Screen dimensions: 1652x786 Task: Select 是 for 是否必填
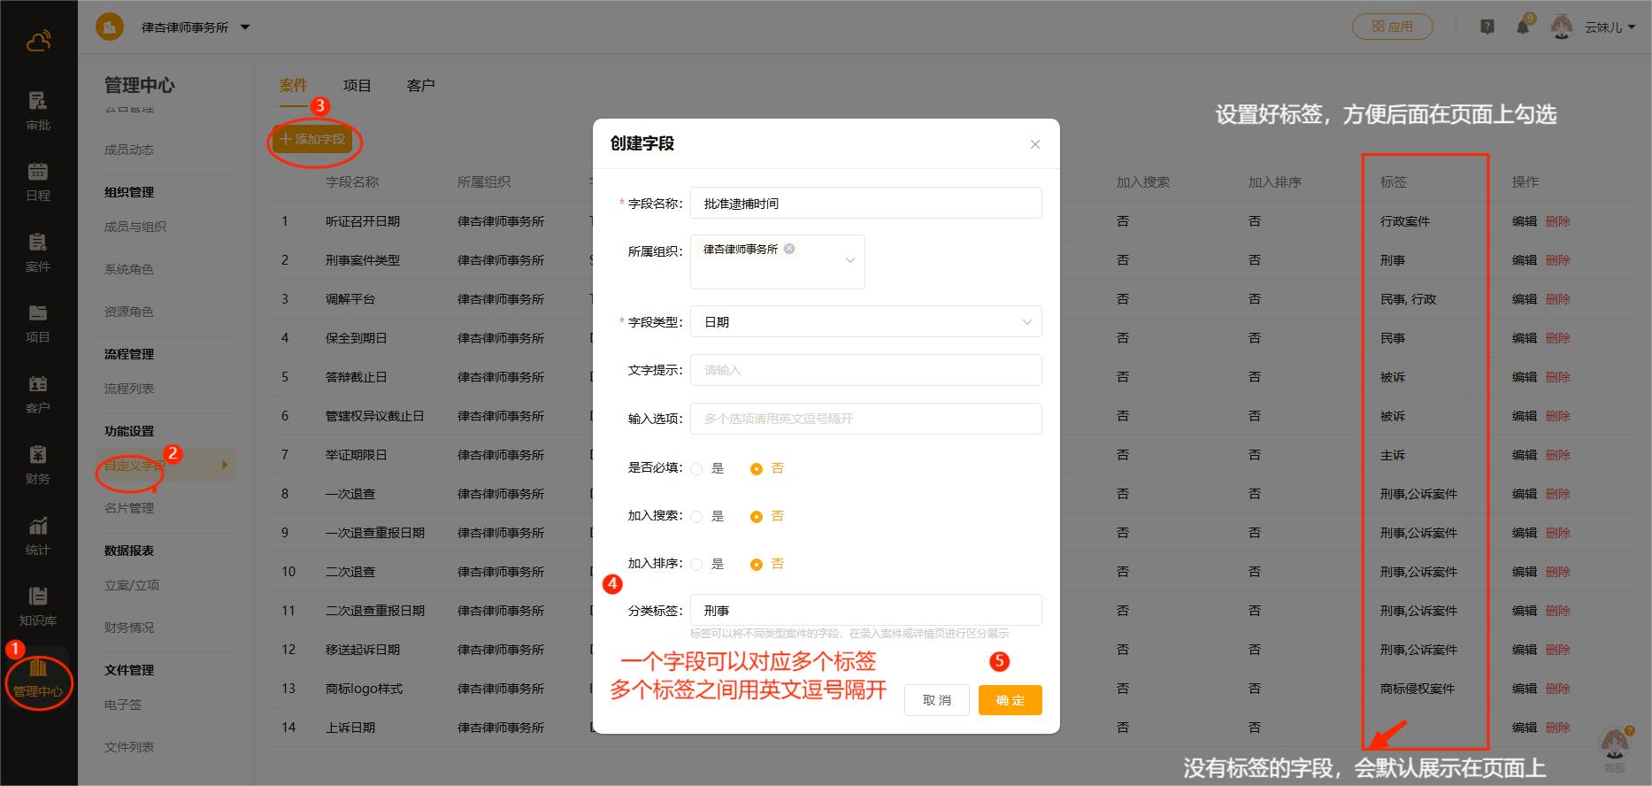pyautogui.click(x=697, y=469)
